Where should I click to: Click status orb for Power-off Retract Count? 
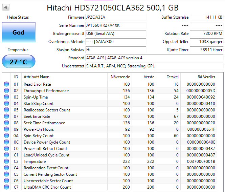(6, 148)
